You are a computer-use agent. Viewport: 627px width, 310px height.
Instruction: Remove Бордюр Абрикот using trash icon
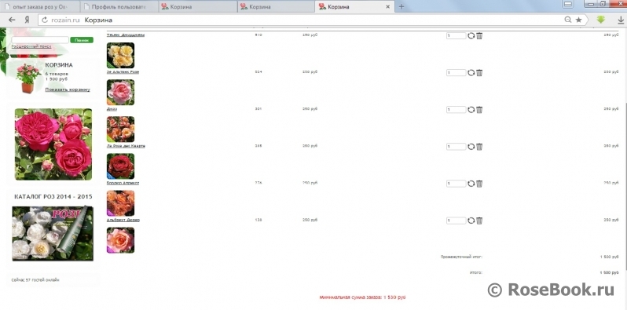click(x=479, y=184)
